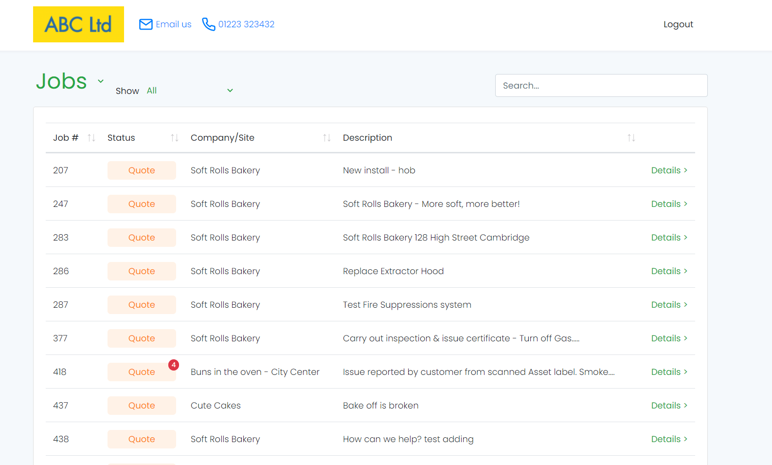Sort by Company/Site column arrows
Image resolution: width=772 pixels, height=465 pixels.
click(x=327, y=138)
